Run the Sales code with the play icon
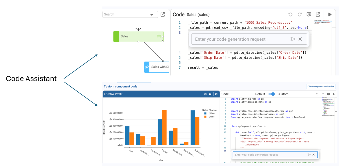Viewport: 346px width, 167px height. (330, 14)
